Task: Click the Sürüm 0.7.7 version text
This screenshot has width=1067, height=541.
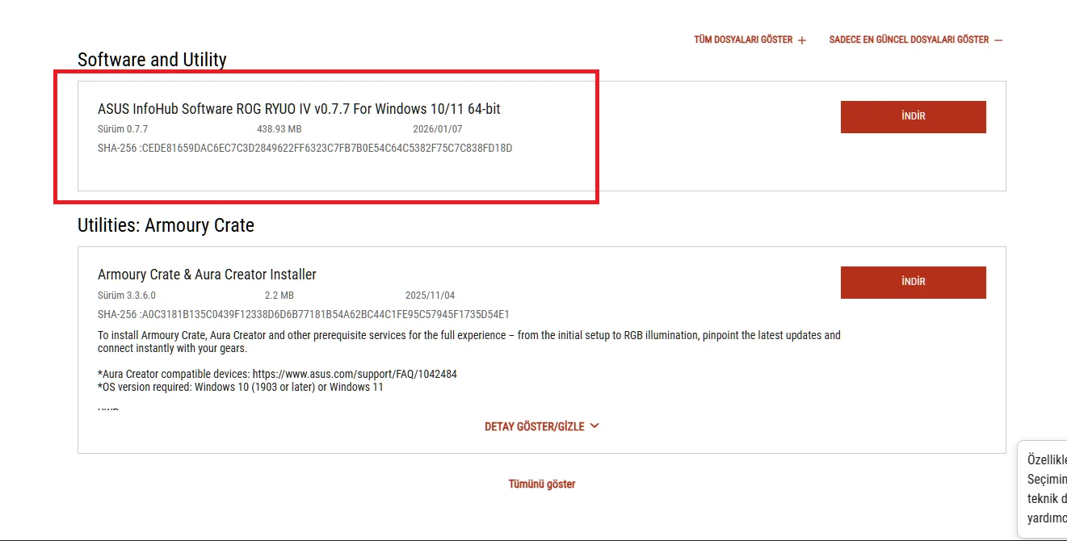Action: tap(123, 129)
